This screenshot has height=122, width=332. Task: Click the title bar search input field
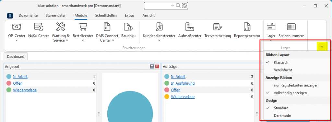click(x=158, y=6)
